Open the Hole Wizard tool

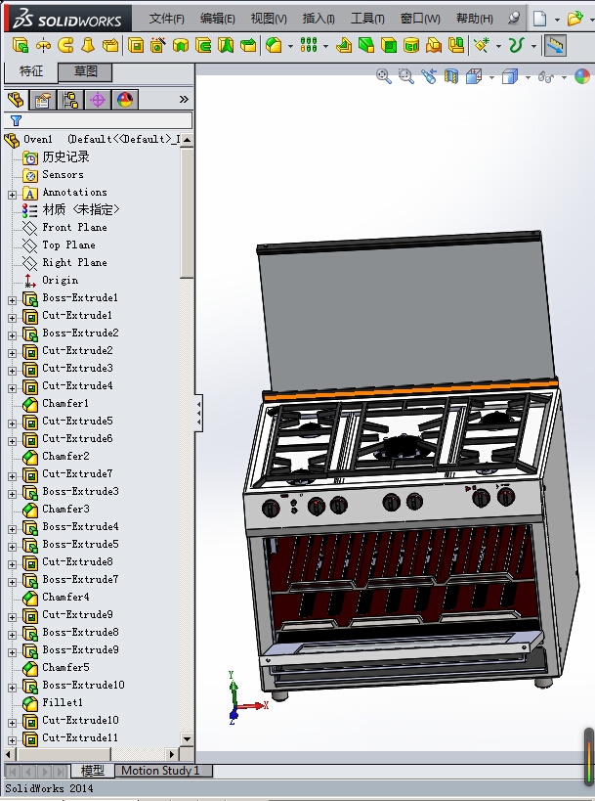tap(158, 45)
